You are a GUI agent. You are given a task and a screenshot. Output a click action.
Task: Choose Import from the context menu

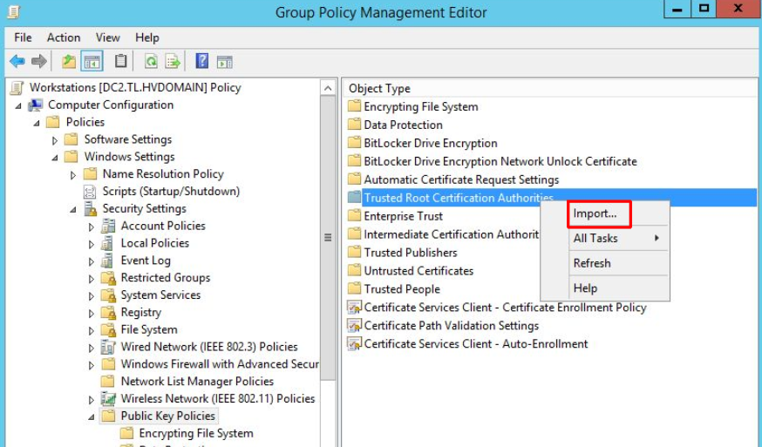click(x=595, y=213)
